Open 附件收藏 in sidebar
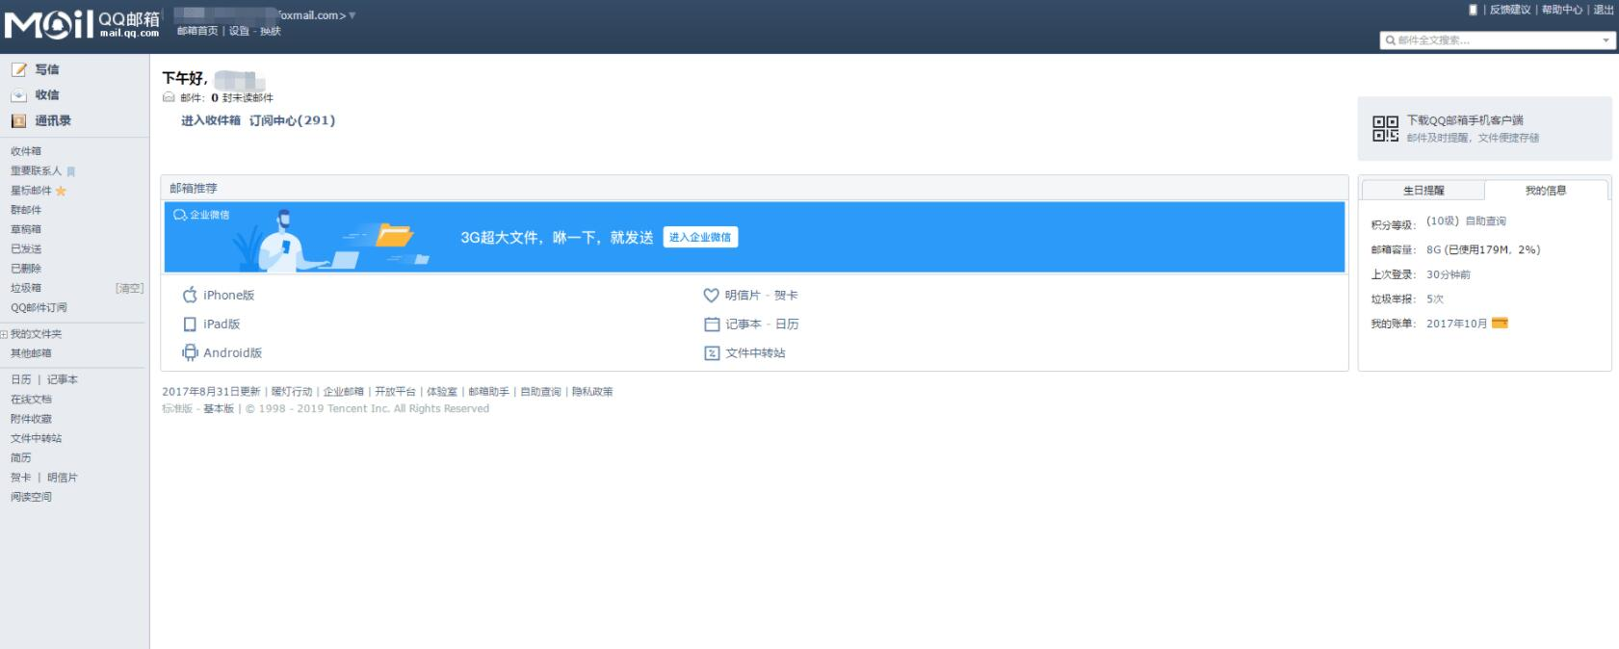Screen dimensions: 1619x649 point(31,419)
